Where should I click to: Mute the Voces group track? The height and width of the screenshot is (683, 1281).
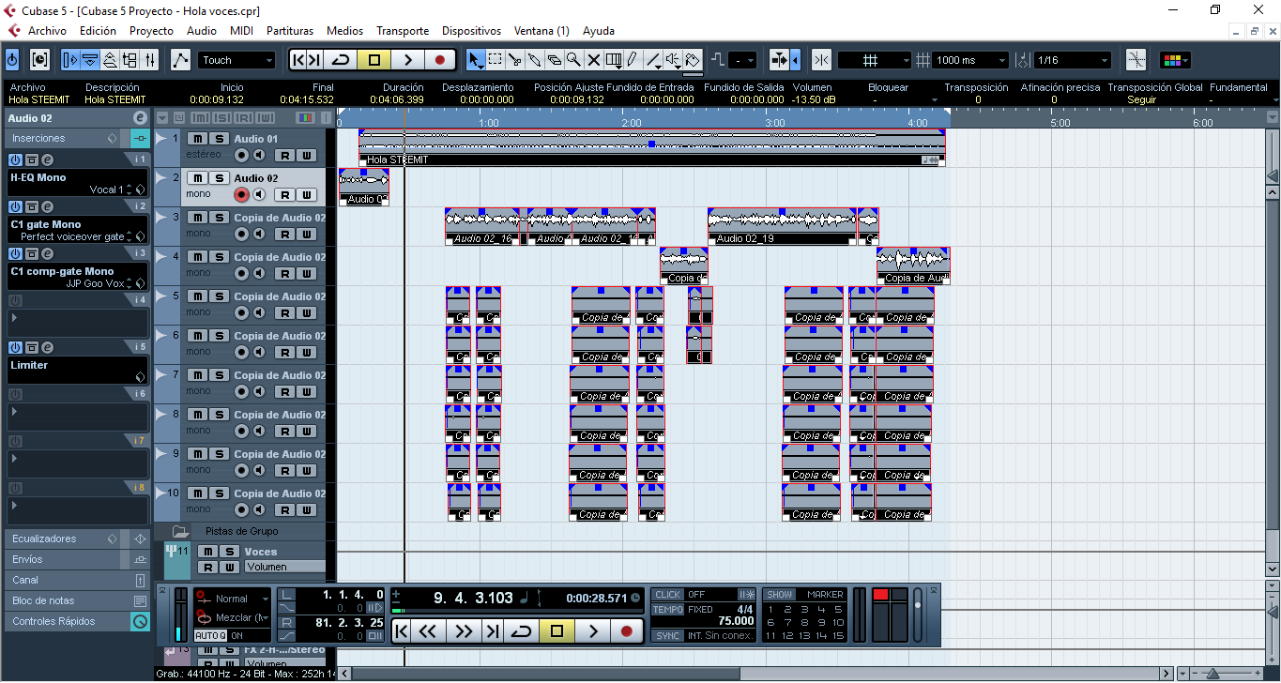point(208,552)
